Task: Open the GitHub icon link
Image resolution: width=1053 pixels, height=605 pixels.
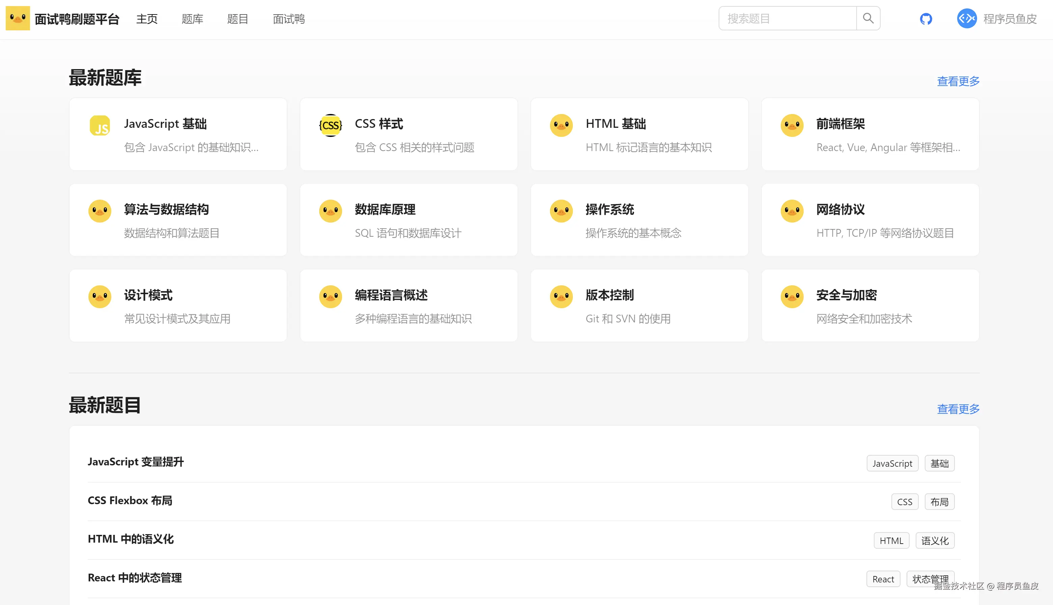Action: (926, 19)
